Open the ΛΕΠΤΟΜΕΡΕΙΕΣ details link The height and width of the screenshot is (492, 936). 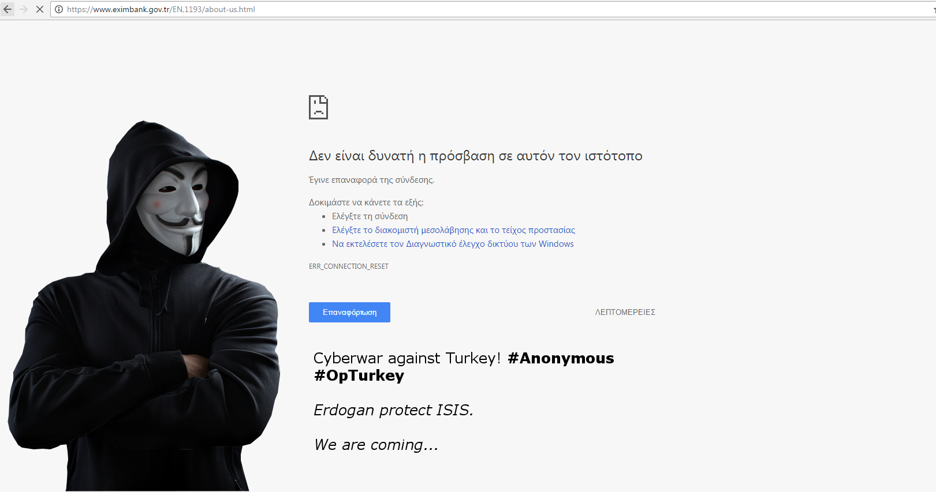pos(625,312)
